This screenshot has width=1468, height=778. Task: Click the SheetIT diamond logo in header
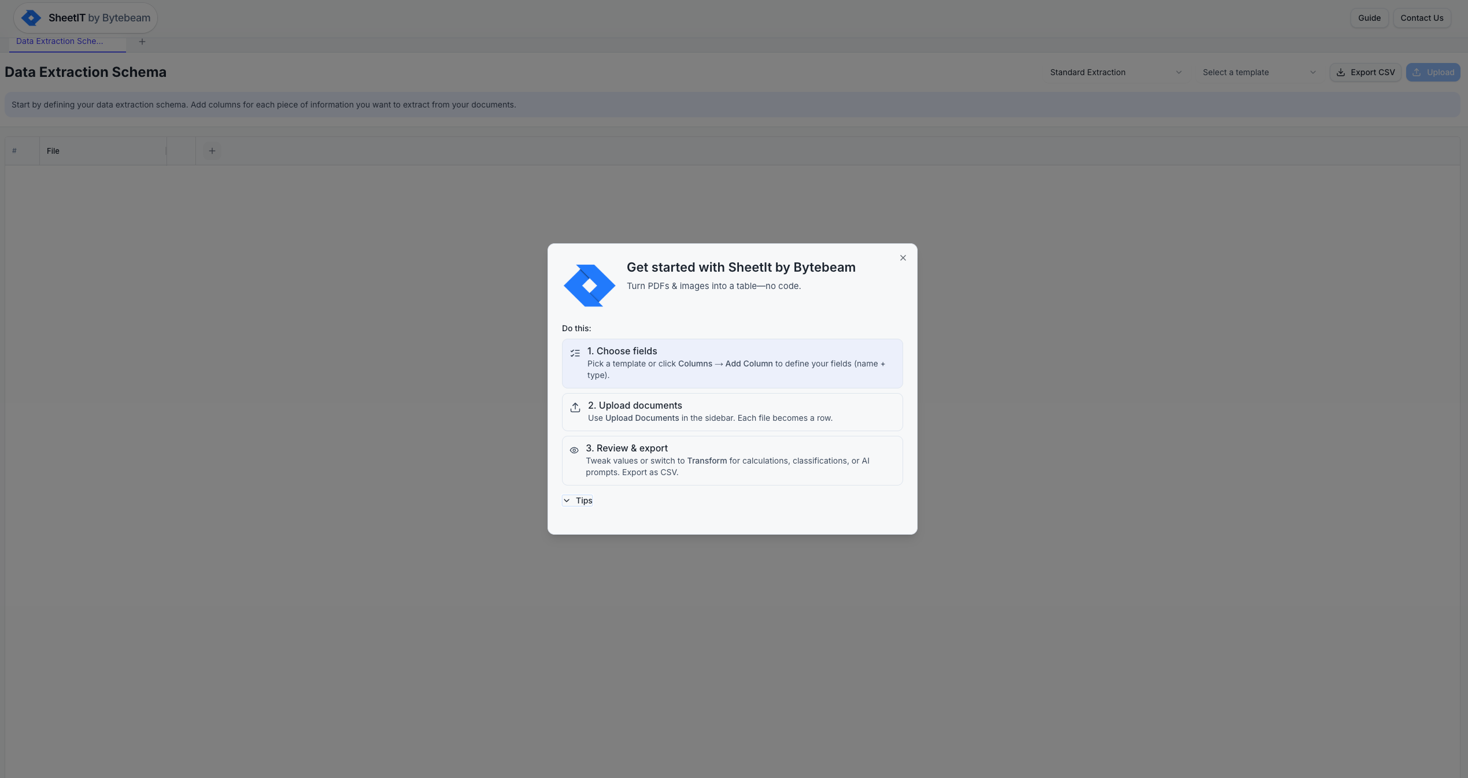pyautogui.click(x=31, y=18)
